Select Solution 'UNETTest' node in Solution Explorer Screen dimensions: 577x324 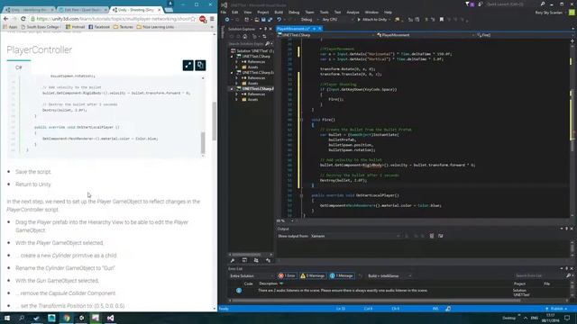click(x=252, y=51)
